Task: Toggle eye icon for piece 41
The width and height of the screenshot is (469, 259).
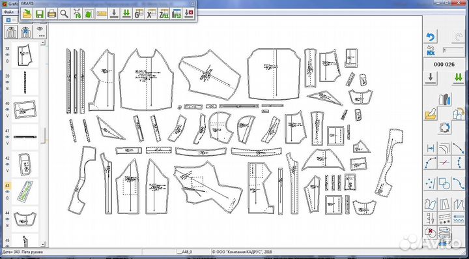Action: pos(7,137)
